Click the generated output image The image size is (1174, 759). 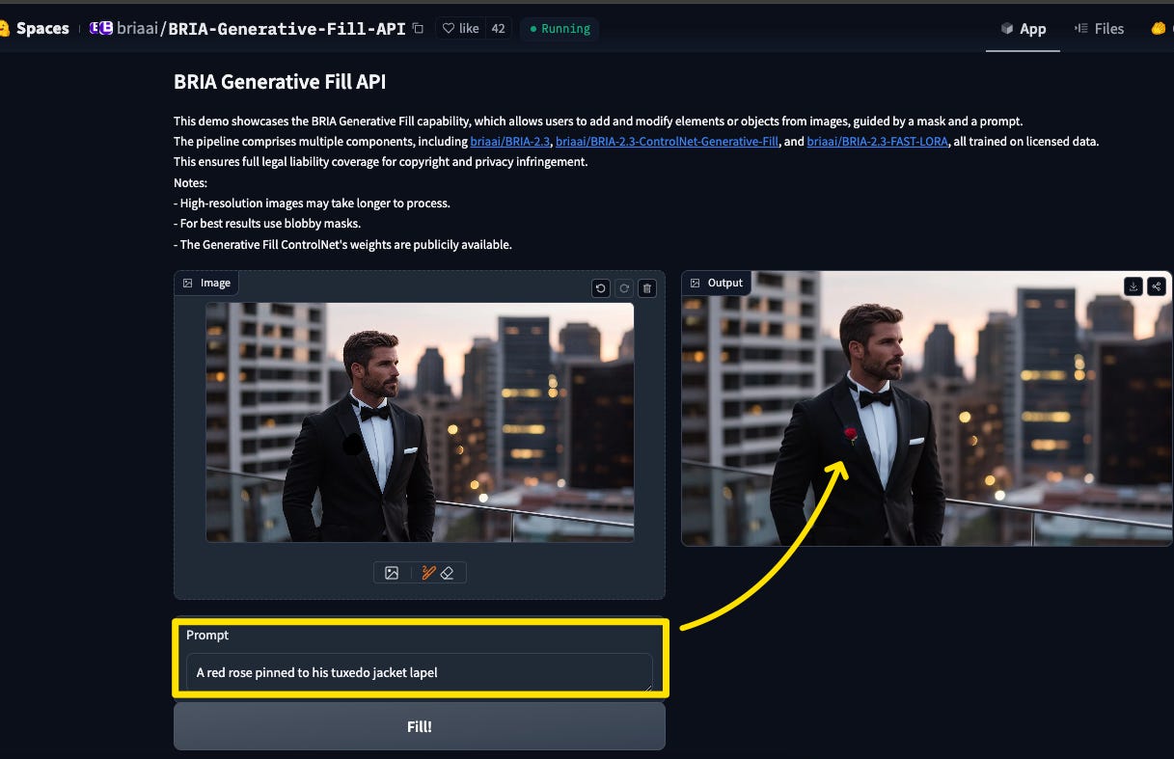click(927, 409)
